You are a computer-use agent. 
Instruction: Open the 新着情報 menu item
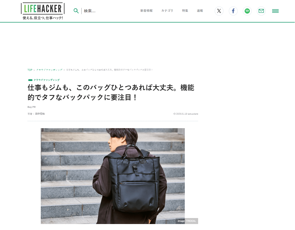pos(146,11)
